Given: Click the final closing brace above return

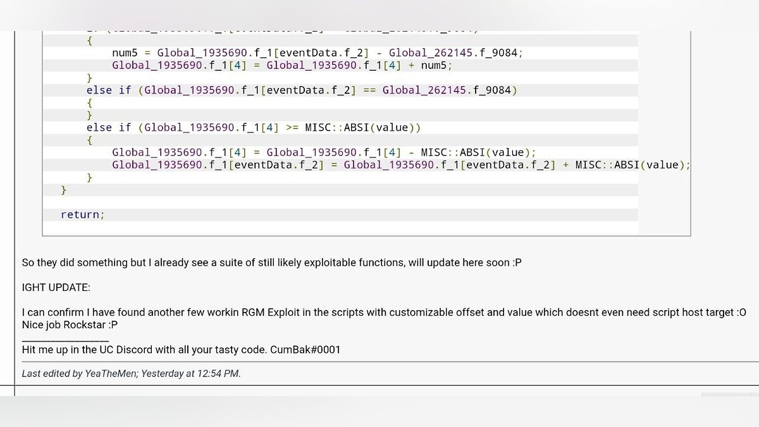Looking at the screenshot, I should (63, 190).
